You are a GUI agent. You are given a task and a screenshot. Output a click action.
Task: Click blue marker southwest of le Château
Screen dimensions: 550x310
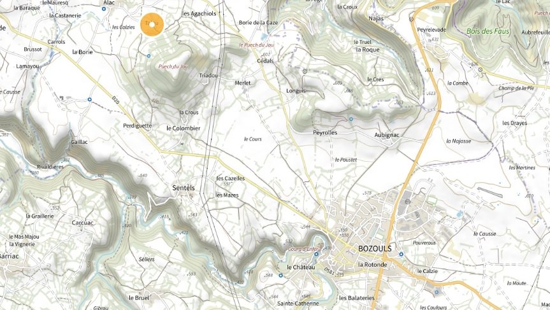pyautogui.click(x=280, y=276)
